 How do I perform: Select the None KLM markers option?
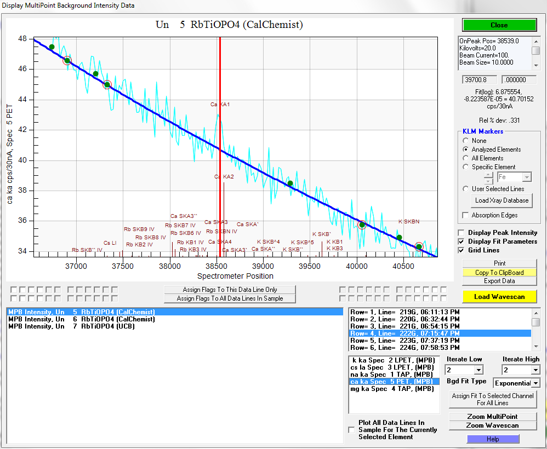tap(466, 141)
